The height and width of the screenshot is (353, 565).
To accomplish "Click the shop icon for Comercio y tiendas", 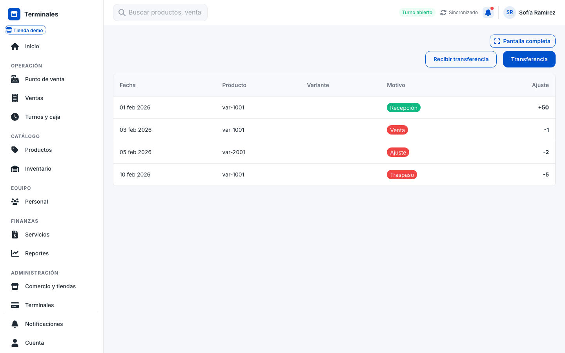I will point(15,286).
